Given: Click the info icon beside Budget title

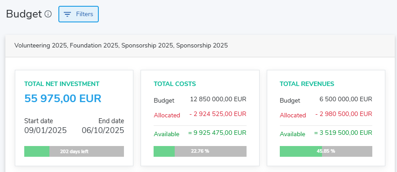Looking at the screenshot, I should click(x=48, y=14).
